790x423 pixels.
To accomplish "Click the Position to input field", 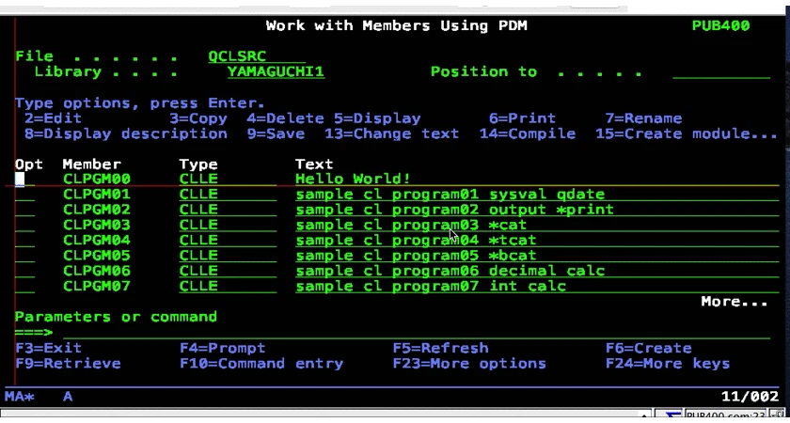I will coord(721,71).
